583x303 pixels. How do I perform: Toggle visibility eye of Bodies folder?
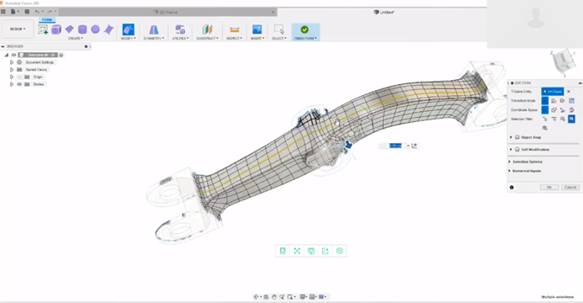[19, 84]
